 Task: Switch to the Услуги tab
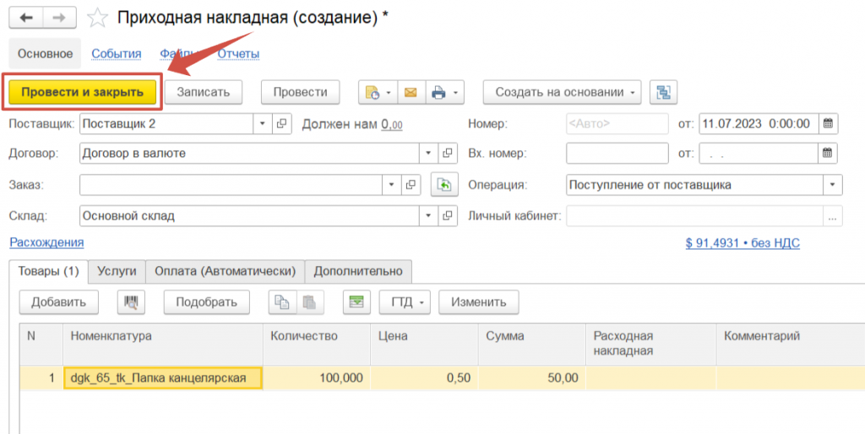tap(117, 271)
